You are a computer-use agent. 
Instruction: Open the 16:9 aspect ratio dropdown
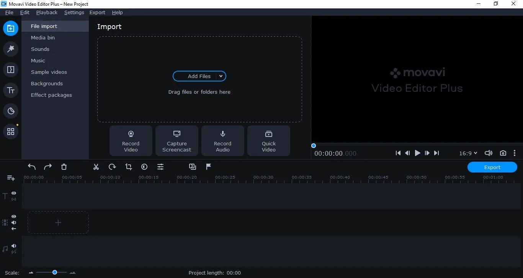point(468,153)
